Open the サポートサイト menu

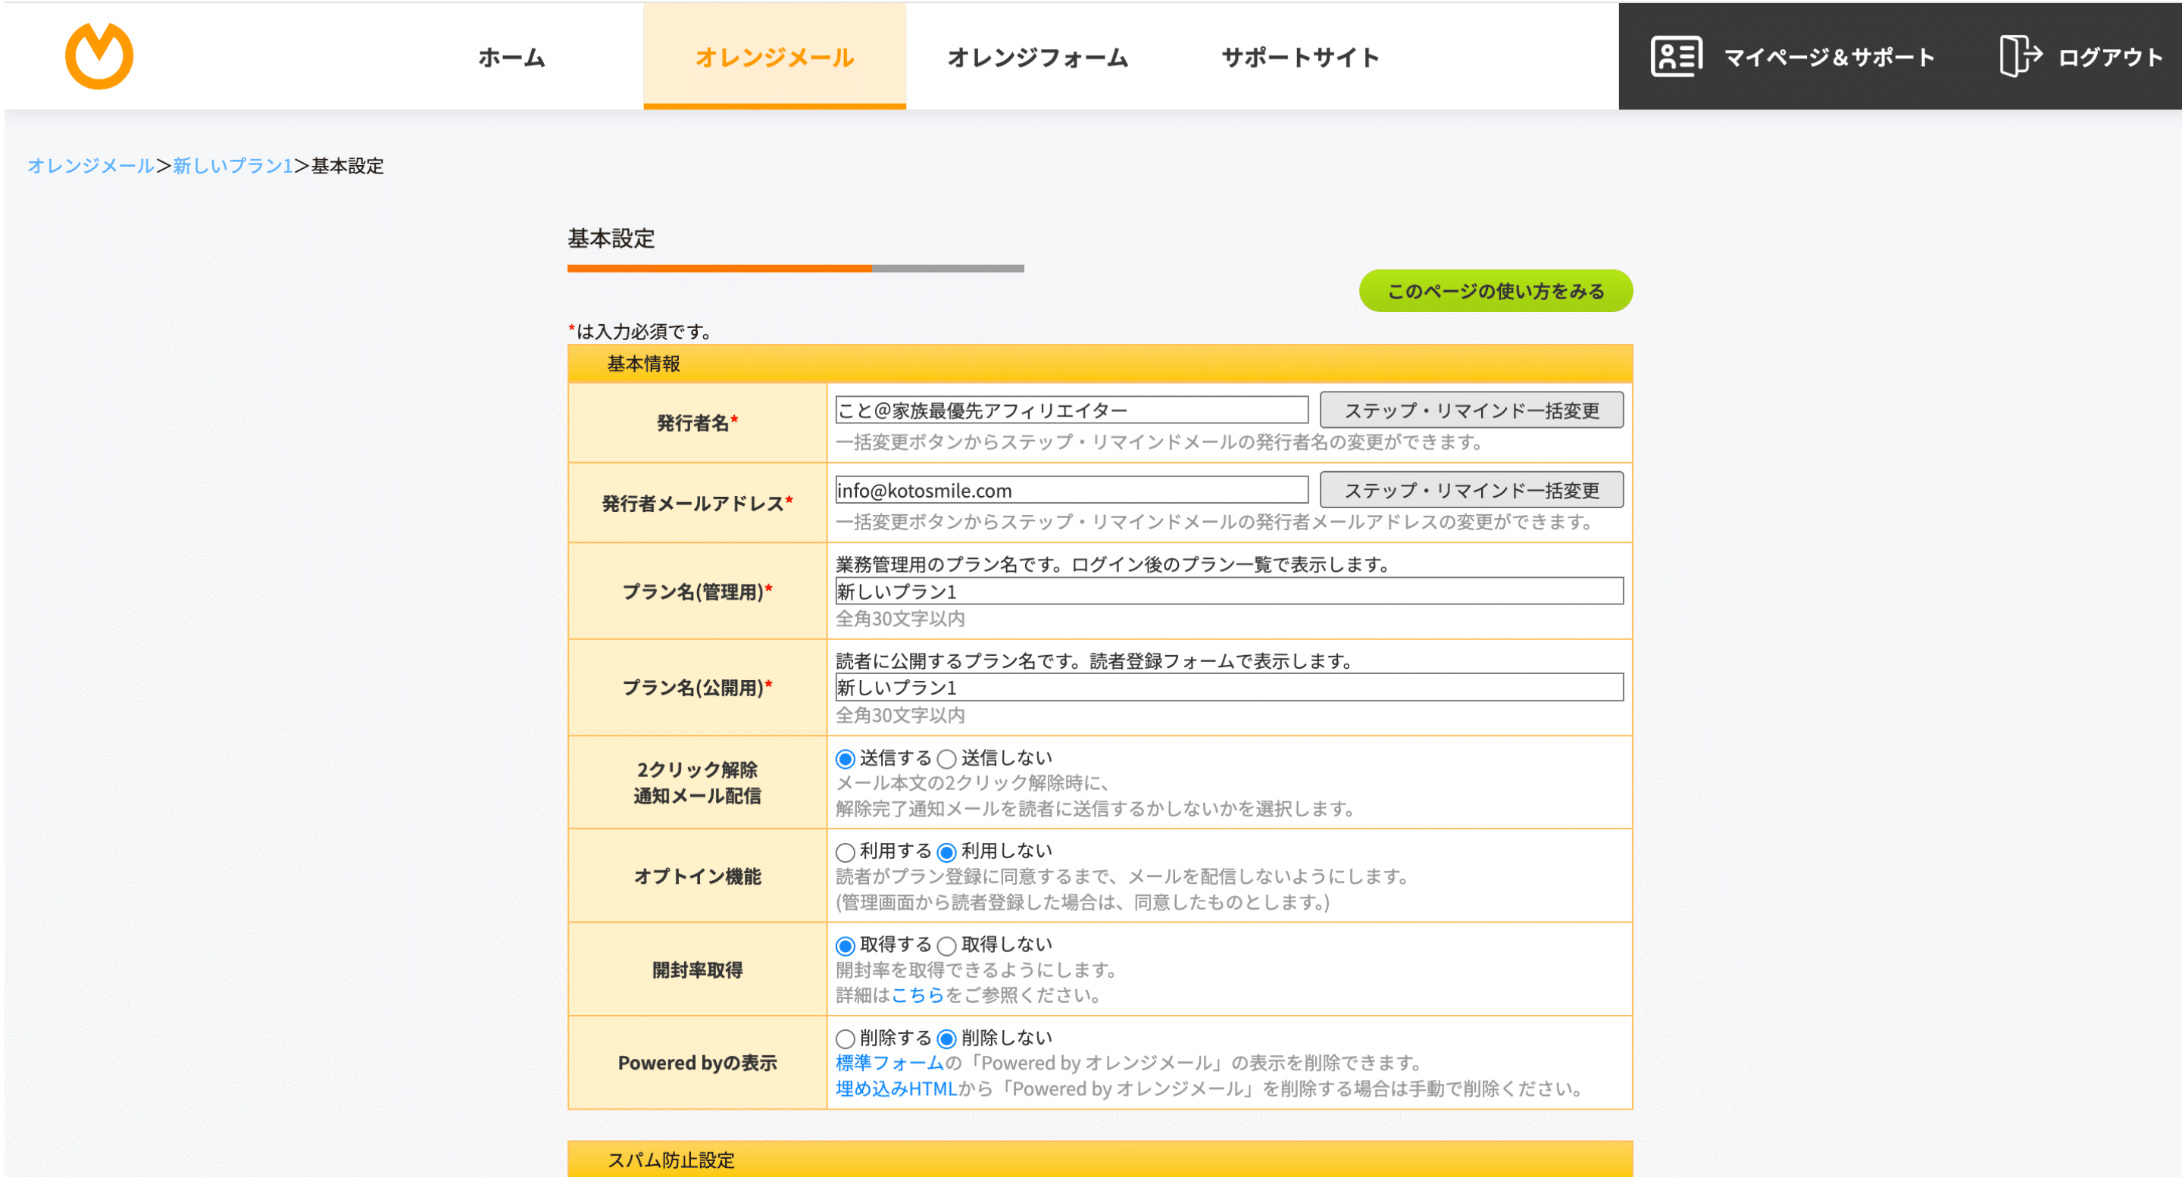click(x=1300, y=57)
